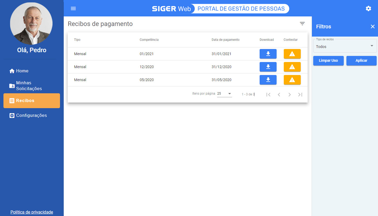The width and height of the screenshot is (378, 216).
Task: Open the Política de privacidade link
Action: (x=32, y=212)
